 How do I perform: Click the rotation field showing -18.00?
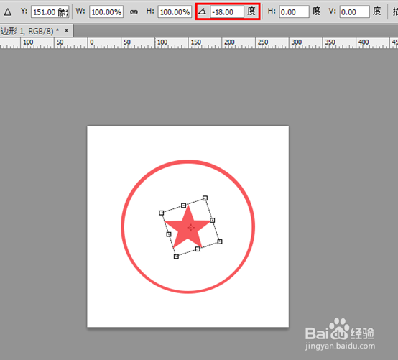[x=227, y=12]
